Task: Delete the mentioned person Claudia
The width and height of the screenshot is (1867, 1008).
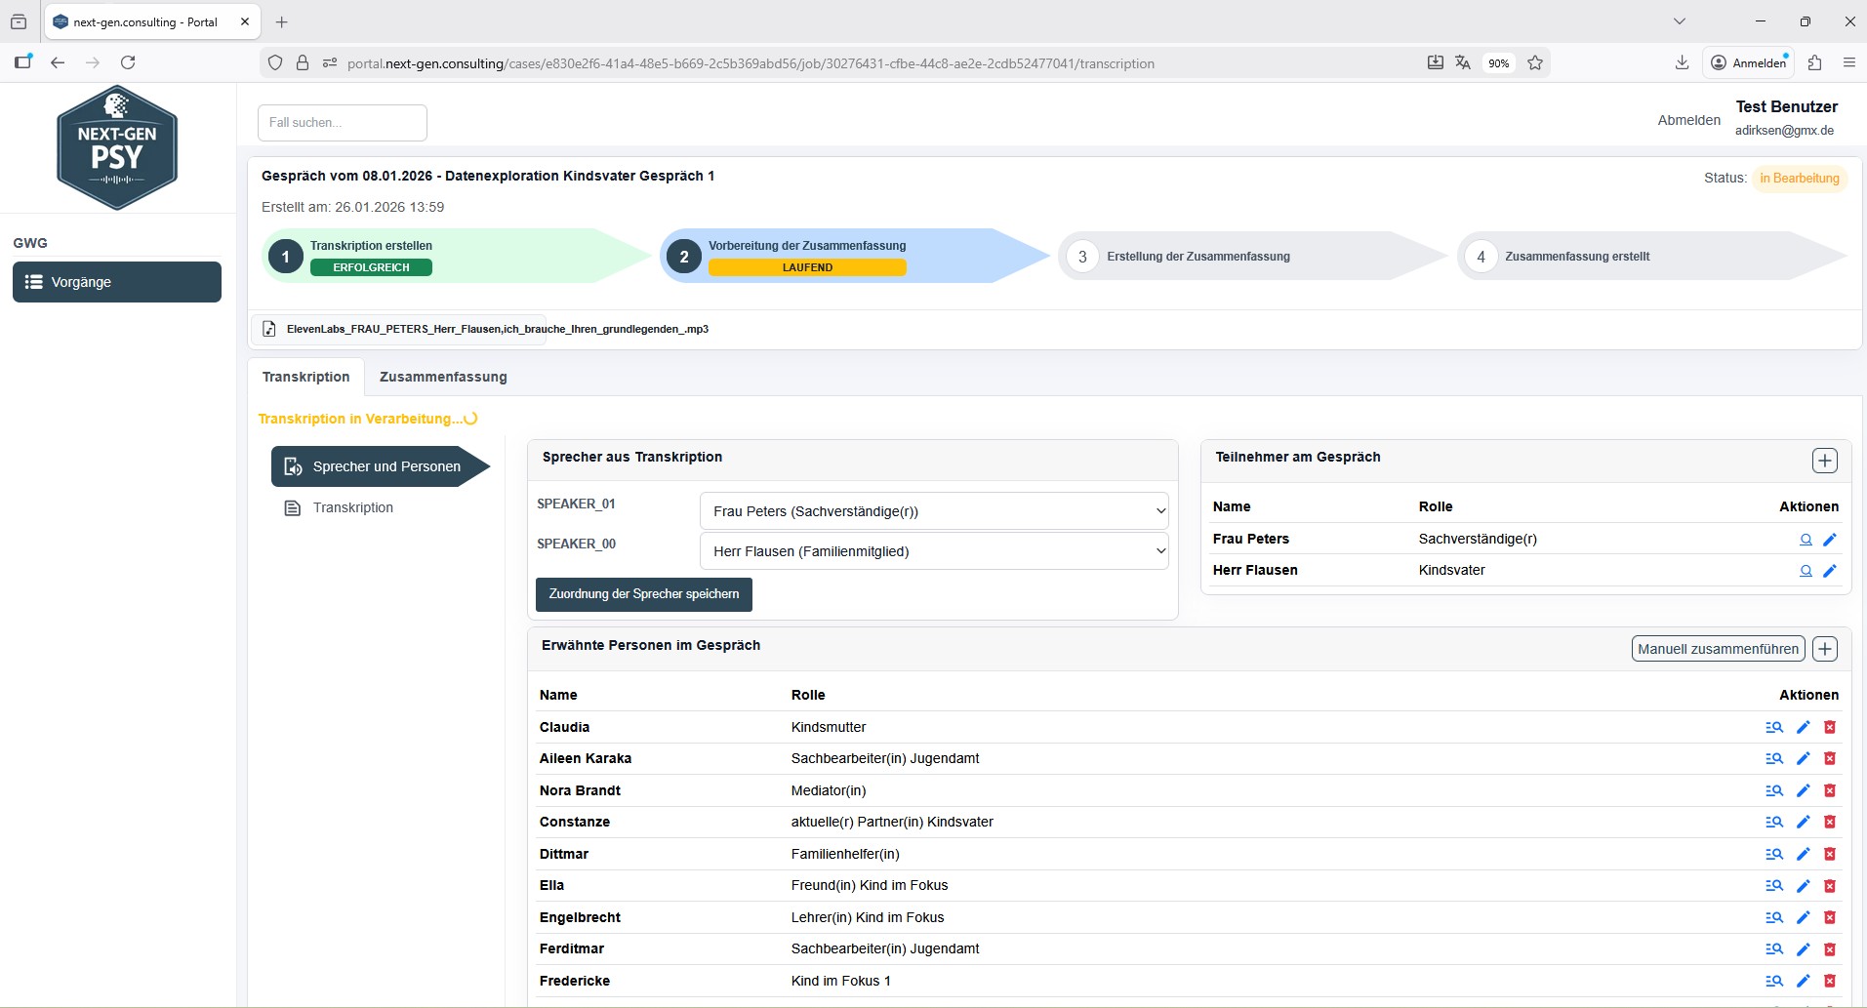Action: [1830, 727]
